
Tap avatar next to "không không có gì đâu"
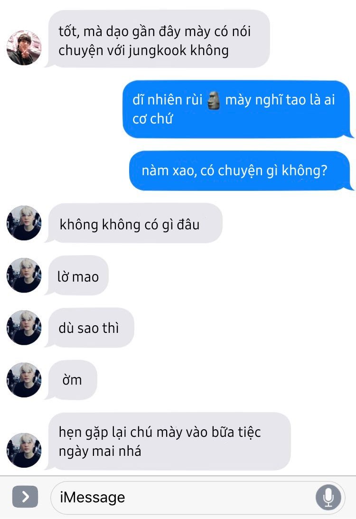24,223
